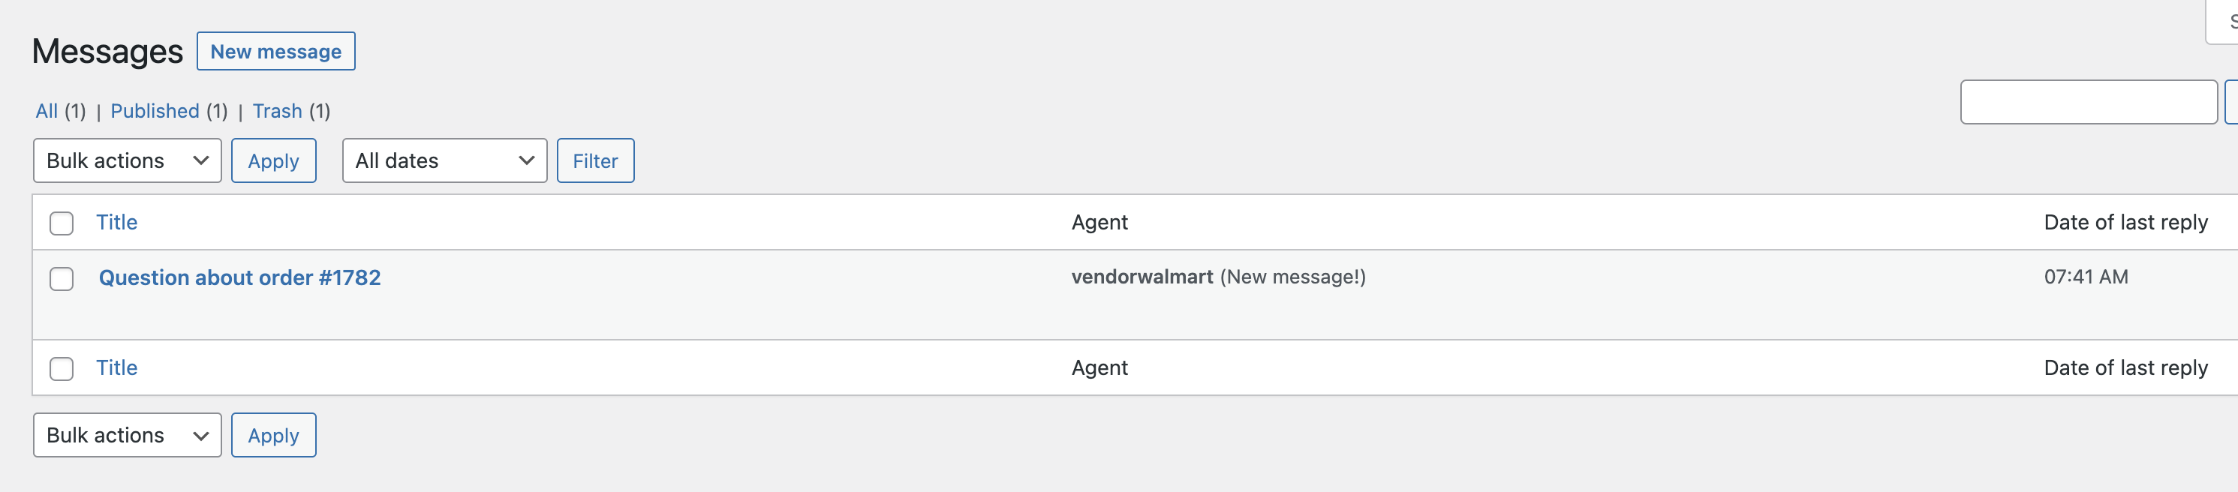Screen dimensions: 2238x492
Task: Check the select-all checkbox in the header row
Action: (x=61, y=223)
